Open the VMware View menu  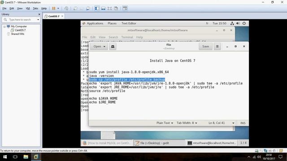[x=20, y=8]
